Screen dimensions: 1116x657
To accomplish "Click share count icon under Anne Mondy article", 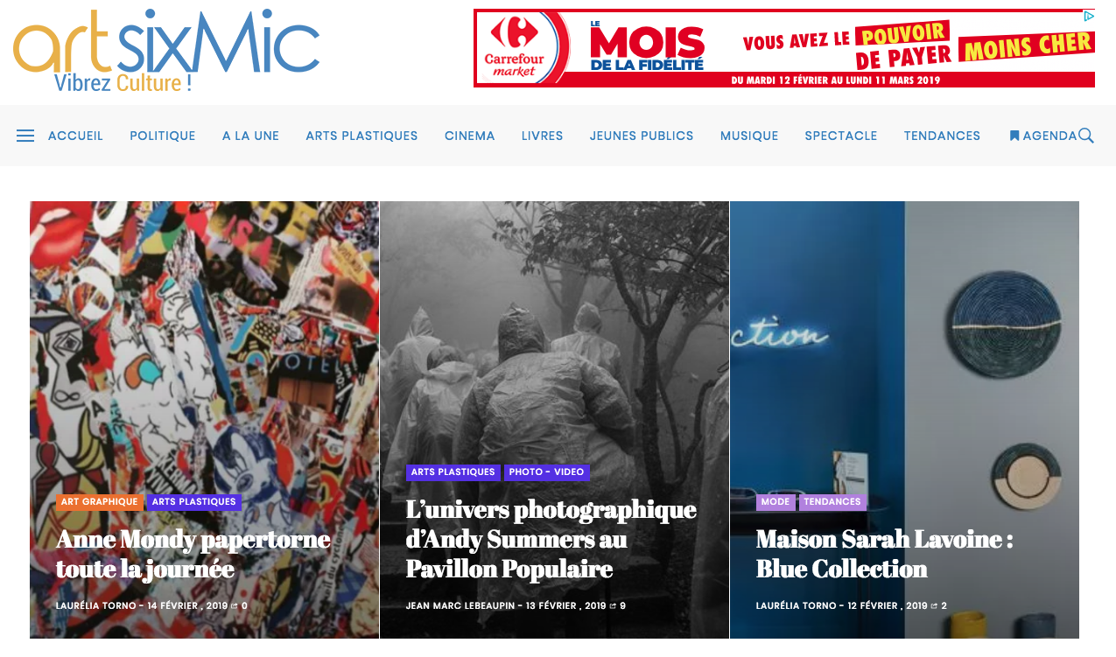I will [x=234, y=605].
